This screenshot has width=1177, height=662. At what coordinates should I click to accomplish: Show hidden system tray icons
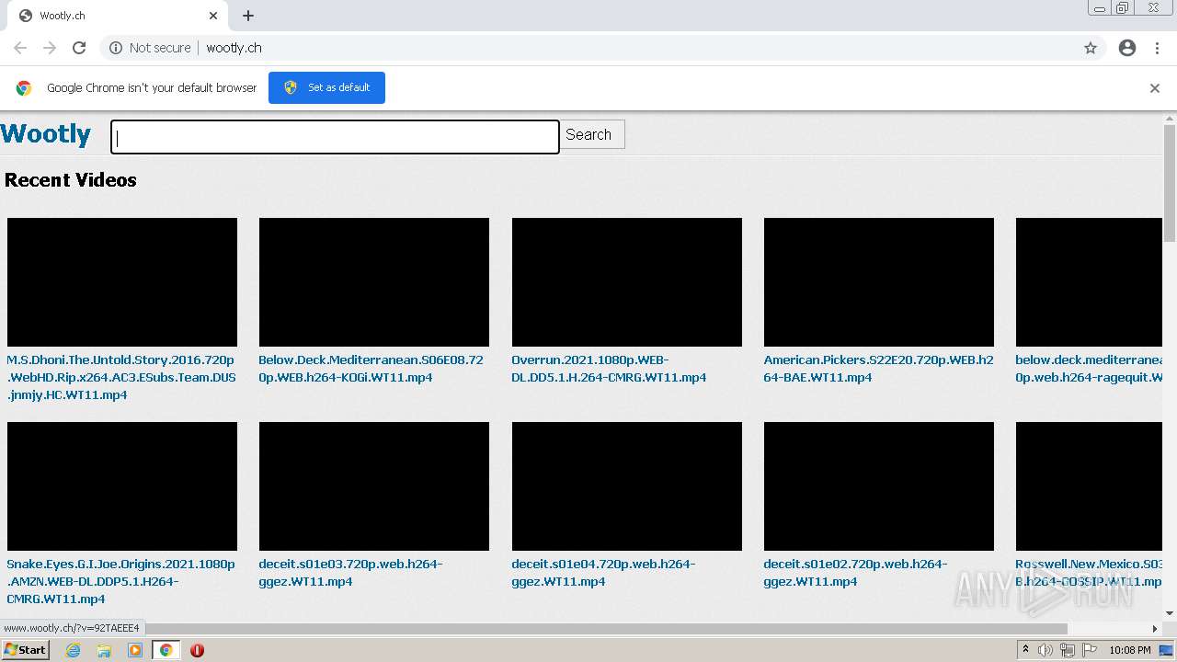click(x=1025, y=650)
